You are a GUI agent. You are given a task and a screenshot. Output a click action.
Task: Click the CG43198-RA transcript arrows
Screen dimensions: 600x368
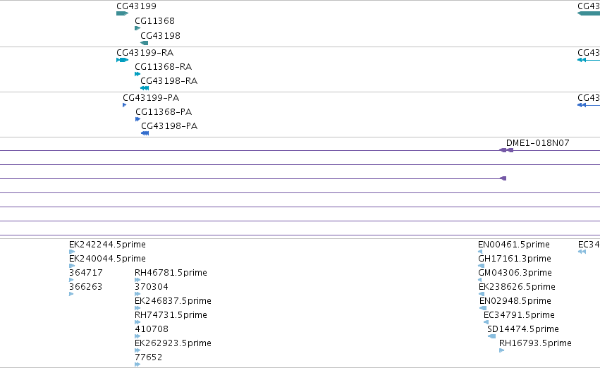pyautogui.click(x=145, y=88)
